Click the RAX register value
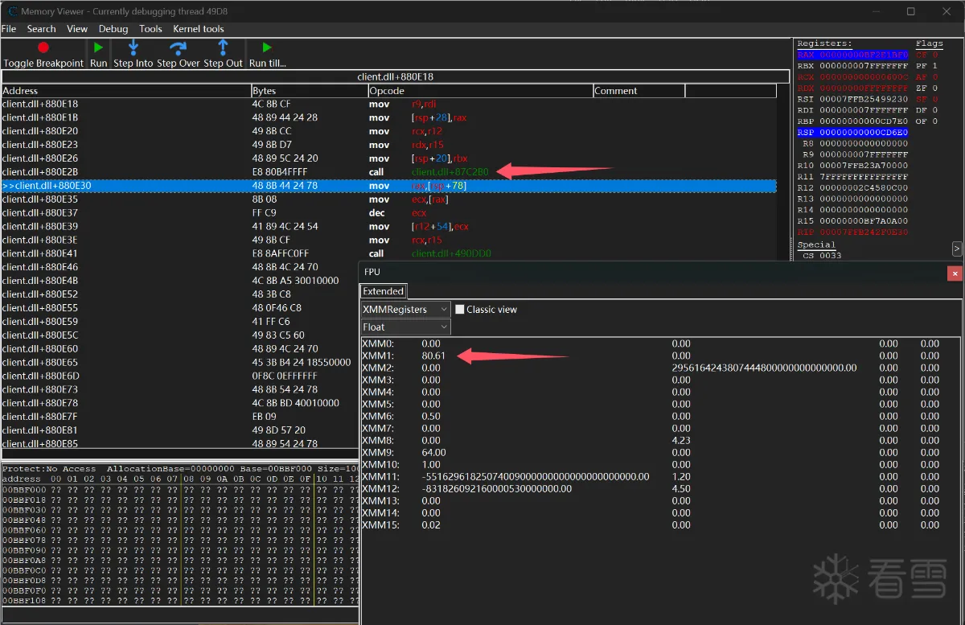 pyautogui.click(x=863, y=55)
